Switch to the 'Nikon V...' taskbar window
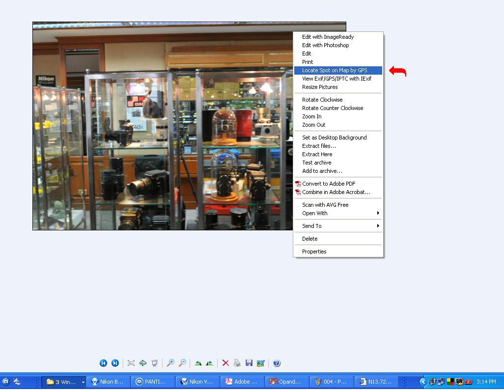 pos(198,382)
